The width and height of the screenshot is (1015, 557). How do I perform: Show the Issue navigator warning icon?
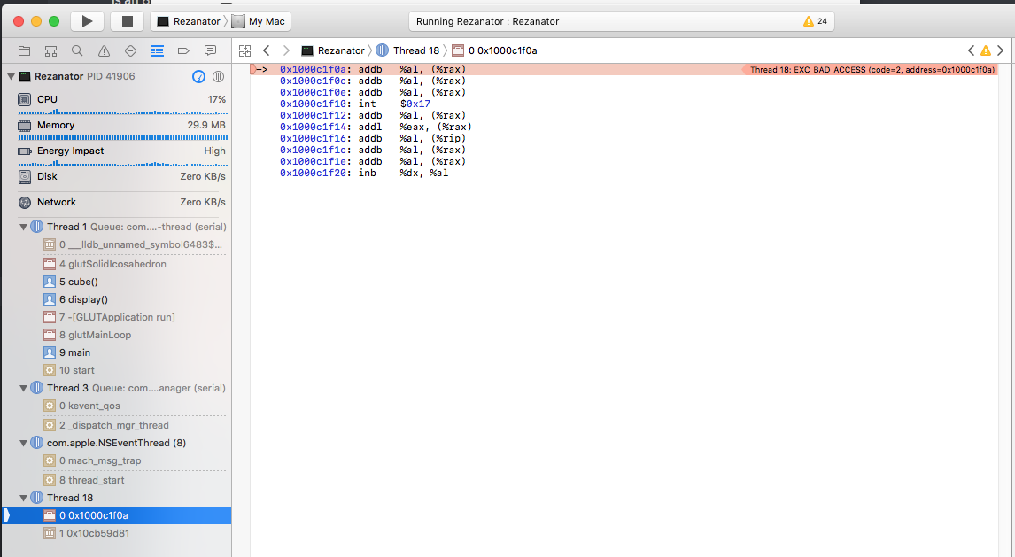104,50
